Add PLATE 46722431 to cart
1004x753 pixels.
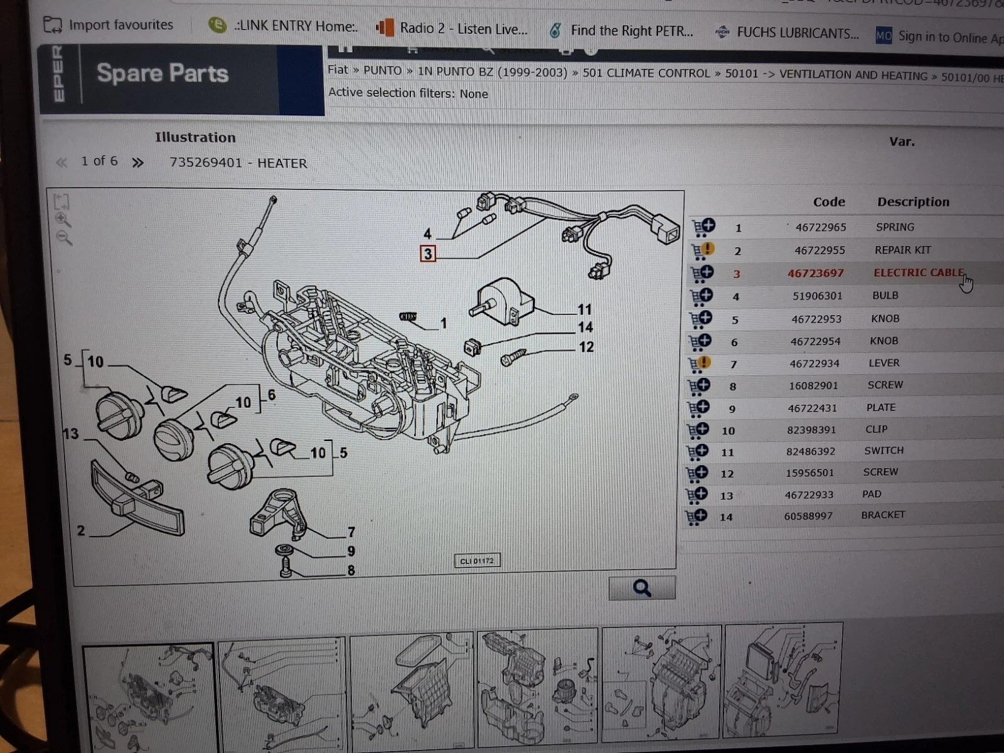[698, 408]
